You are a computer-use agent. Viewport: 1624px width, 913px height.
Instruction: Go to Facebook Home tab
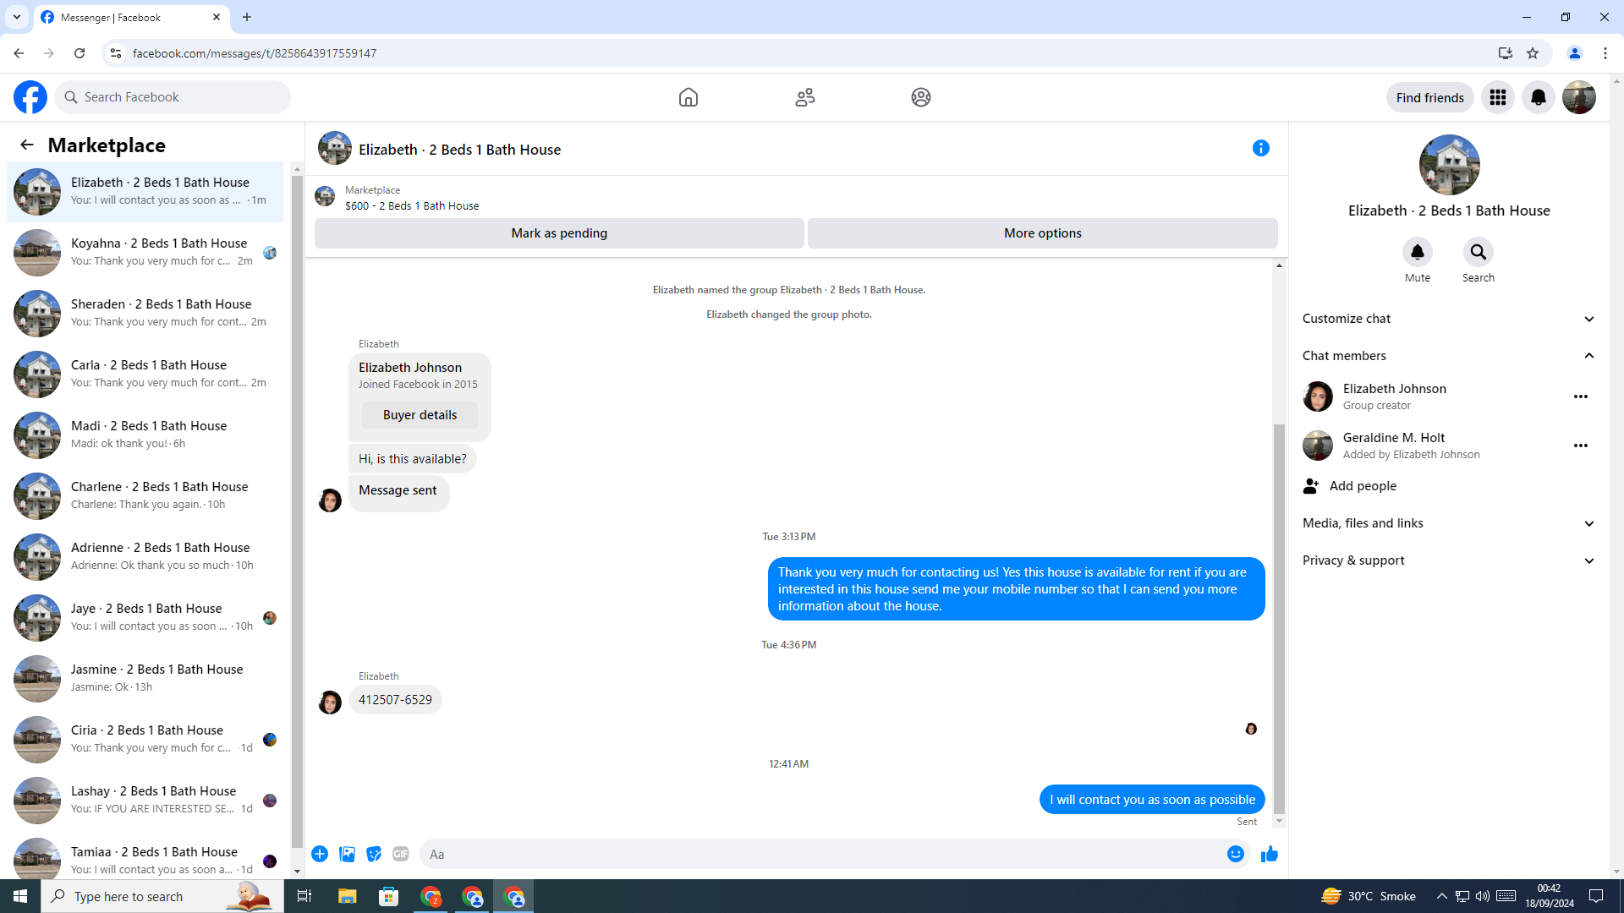coord(688,98)
